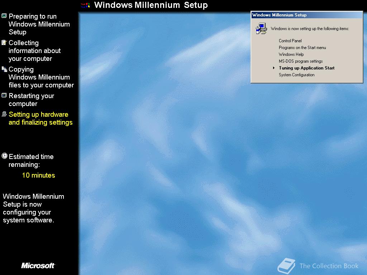The width and height of the screenshot is (367, 275).
Task: Click the Windows flag logo in the title
Action: (x=85, y=5)
